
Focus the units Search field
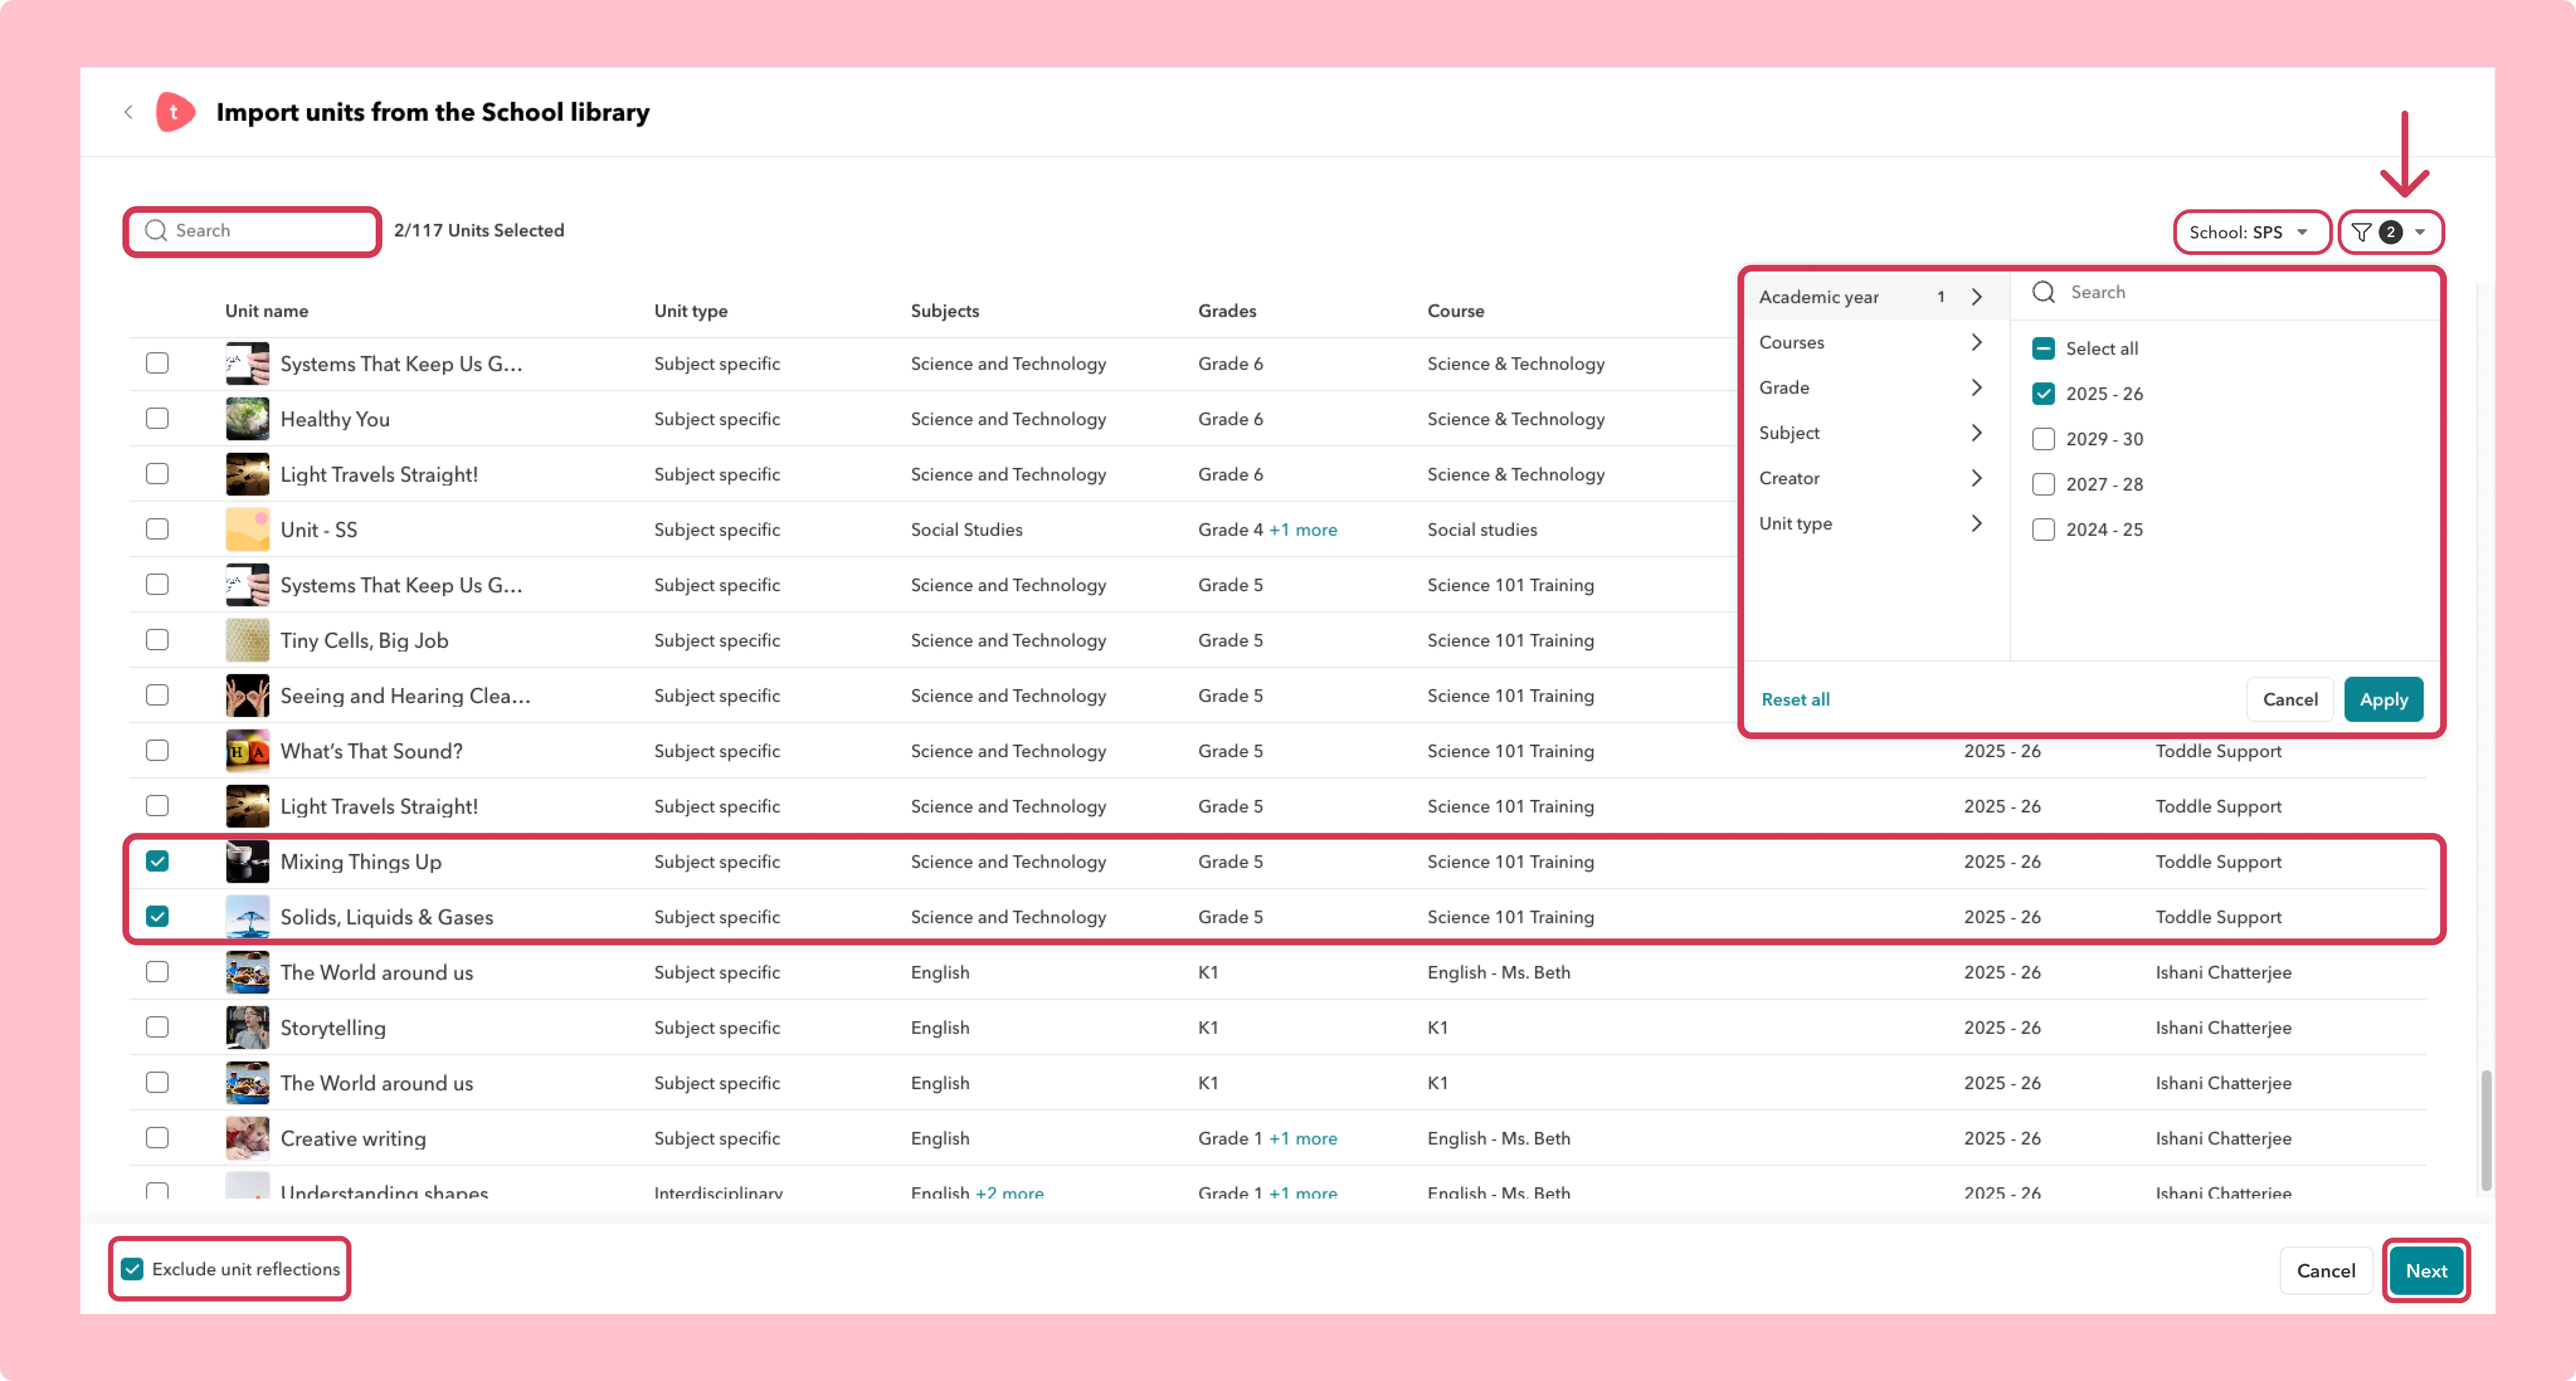[x=252, y=231]
